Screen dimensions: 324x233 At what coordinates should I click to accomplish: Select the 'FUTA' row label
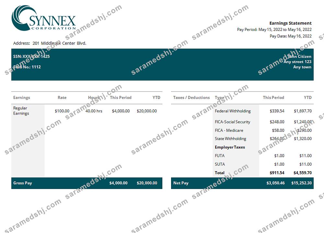coord(220,156)
